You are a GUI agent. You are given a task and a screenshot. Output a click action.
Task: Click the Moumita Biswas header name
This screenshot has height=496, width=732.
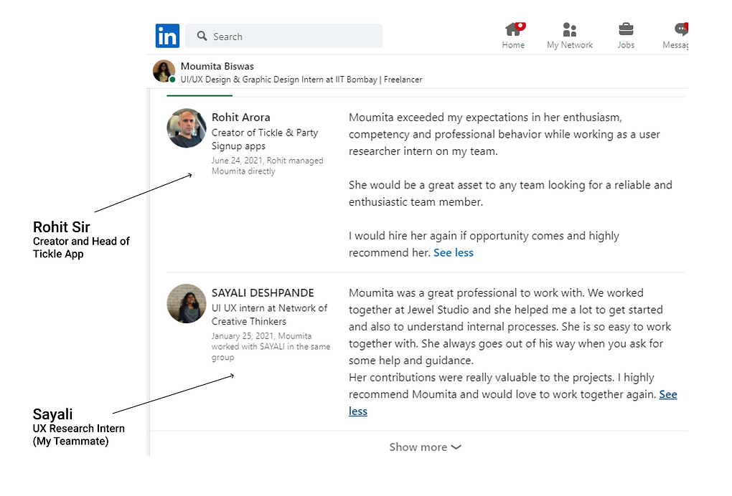pyautogui.click(x=217, y=66)
